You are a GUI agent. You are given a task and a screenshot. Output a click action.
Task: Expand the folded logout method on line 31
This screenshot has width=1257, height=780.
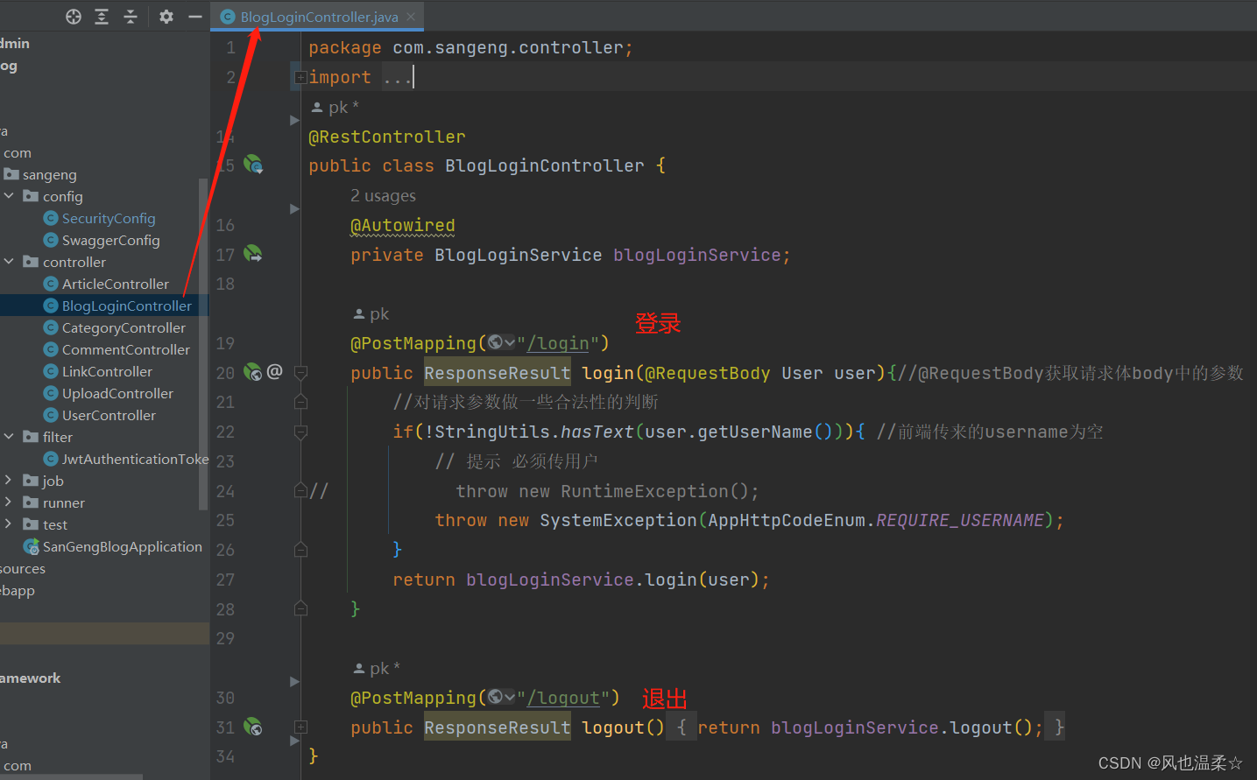(300, 727)
